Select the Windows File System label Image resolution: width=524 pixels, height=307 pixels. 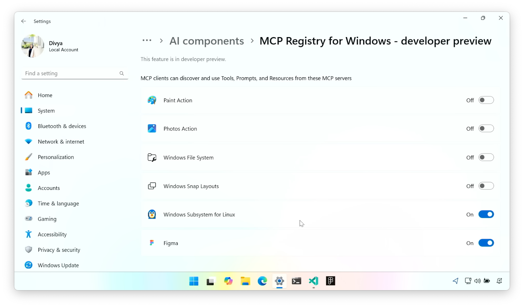click(188, 158)
